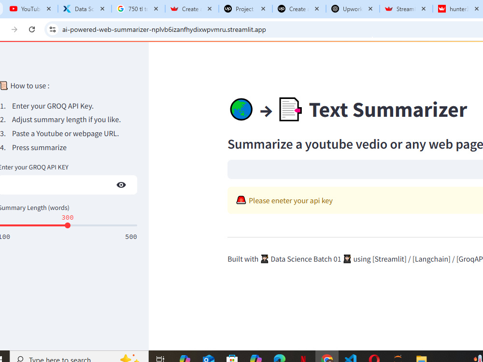Switch to the 'hunter3' tab
Screen dimensions: 483x362
point(458,9)
